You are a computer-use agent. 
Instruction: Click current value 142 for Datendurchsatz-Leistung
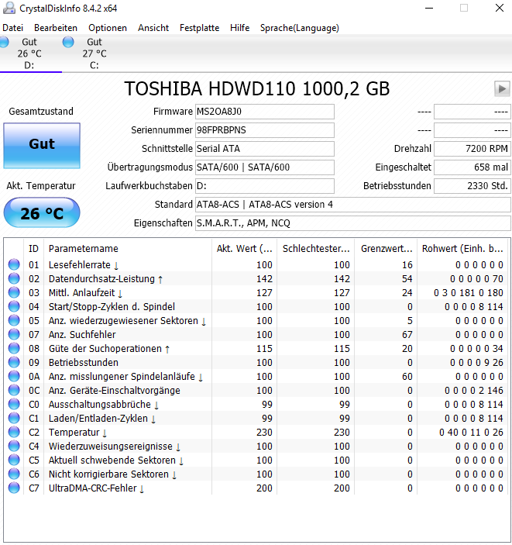point(264,279)
